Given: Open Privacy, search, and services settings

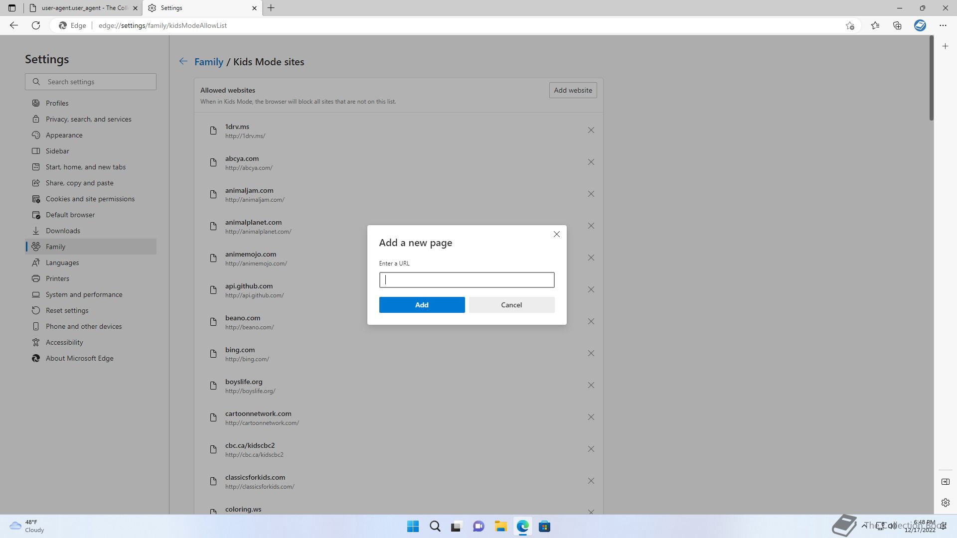Looking at the screenshot, I should [x=91, y=119].
